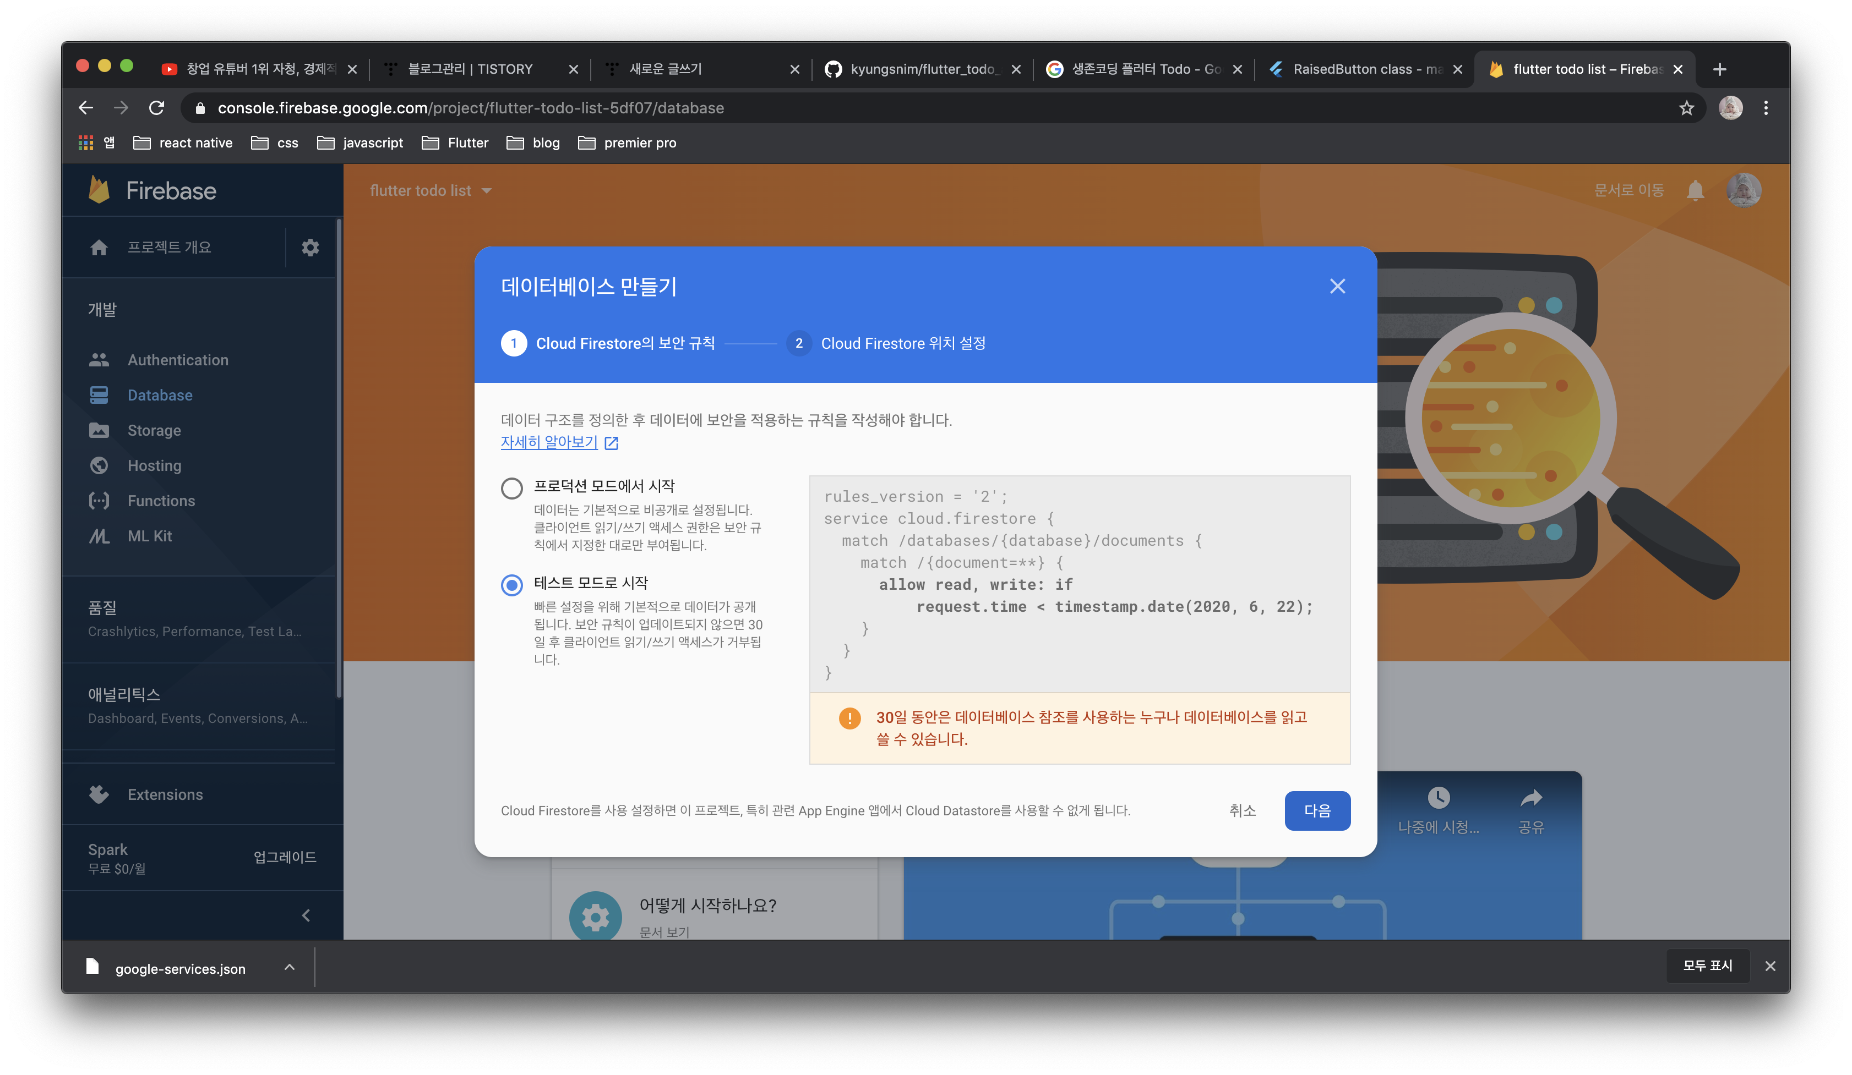
Task: Bookmark page with star icon
Action: tap(1686, 108)
